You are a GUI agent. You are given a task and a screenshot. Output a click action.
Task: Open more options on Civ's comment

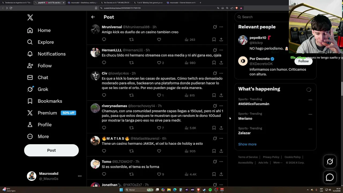[221, 73]
